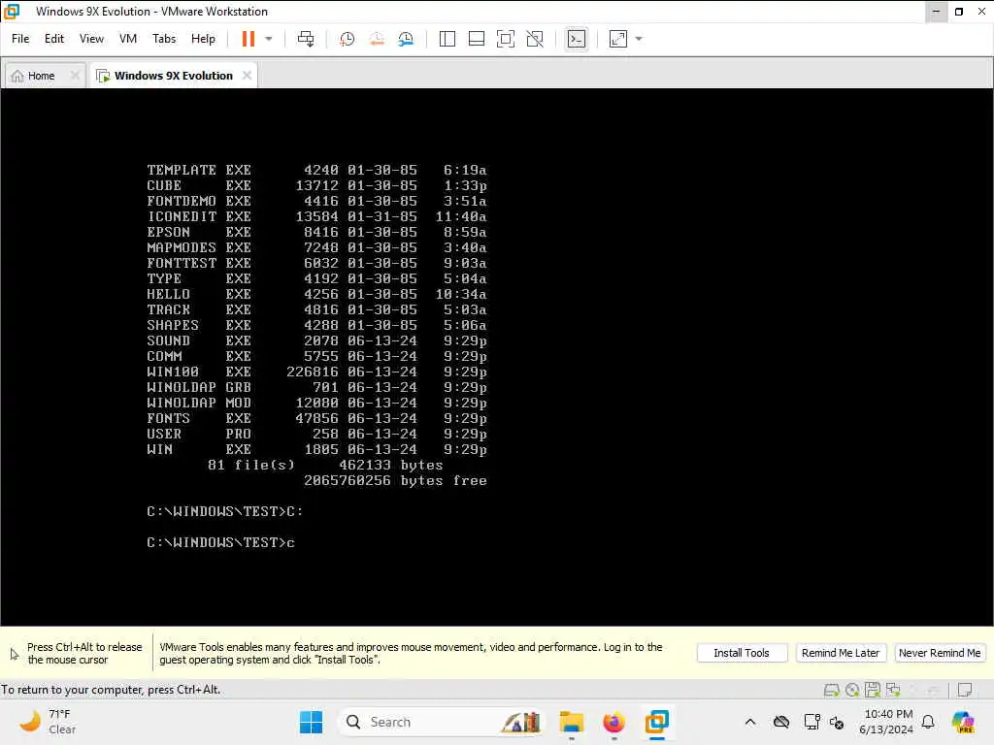Close the Windows 9X Evolution tab

pyautogui.click(x=247, y=76)
